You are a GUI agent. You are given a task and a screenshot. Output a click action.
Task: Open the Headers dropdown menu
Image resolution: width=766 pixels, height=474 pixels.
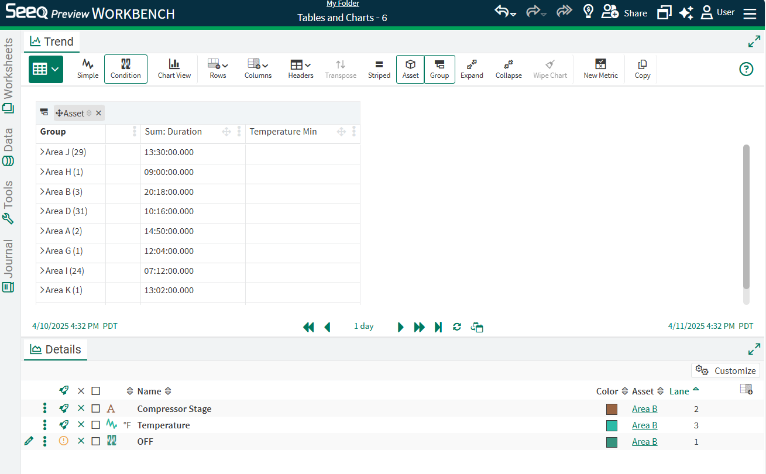300,68
